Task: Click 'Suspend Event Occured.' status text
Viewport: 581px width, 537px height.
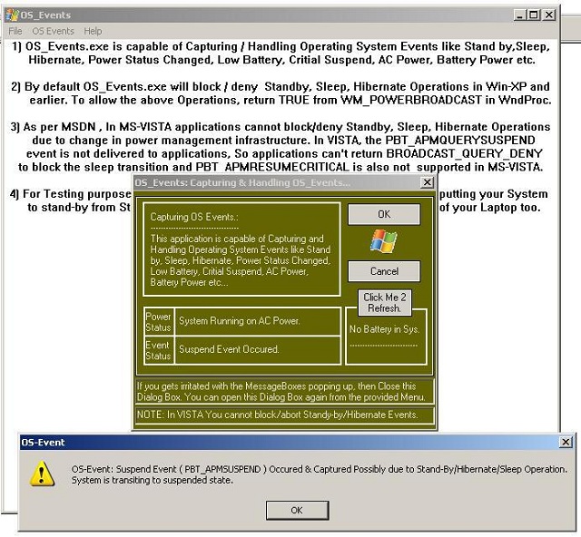Action: click(x=229, y=349)
